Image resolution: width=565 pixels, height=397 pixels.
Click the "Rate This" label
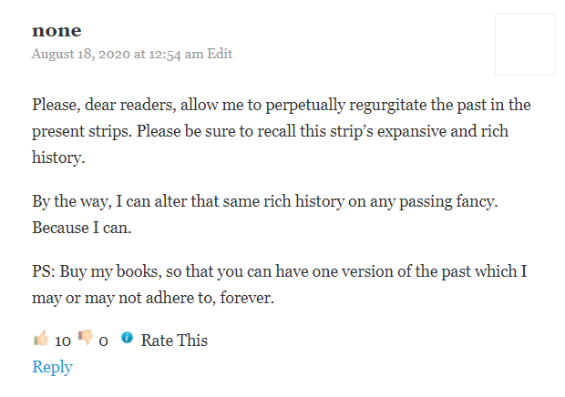tap(174, 341)
